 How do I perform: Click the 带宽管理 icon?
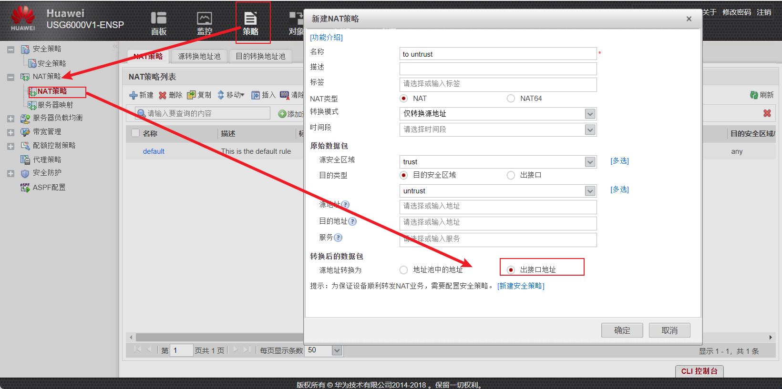tap(25, 132)
